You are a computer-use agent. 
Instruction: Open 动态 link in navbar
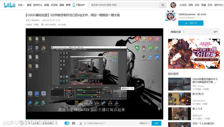[197, 5]
